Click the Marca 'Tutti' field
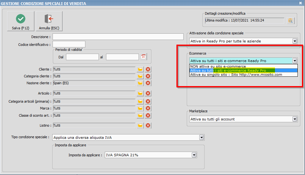Screen dimensions: 305x175 coord(94,108)
